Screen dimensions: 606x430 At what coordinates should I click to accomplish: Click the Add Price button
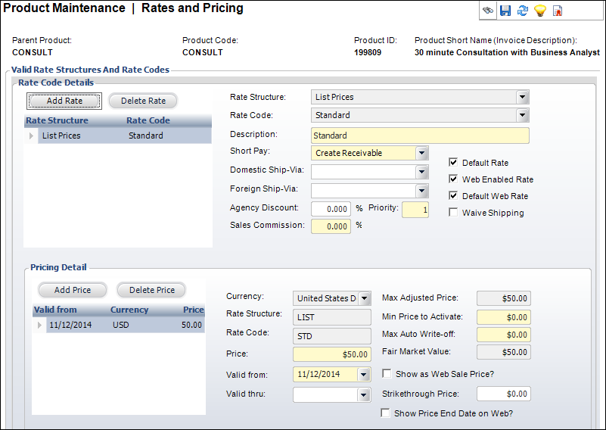73,290
